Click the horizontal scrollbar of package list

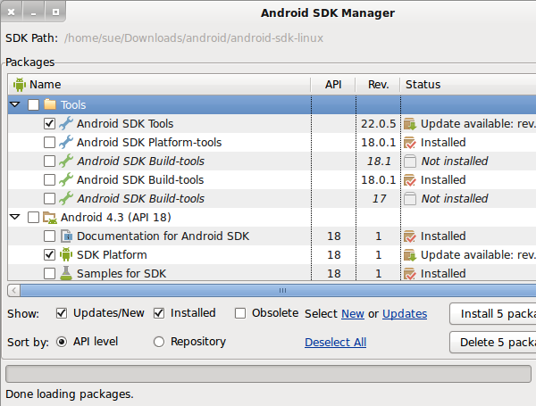pos(268,290)
